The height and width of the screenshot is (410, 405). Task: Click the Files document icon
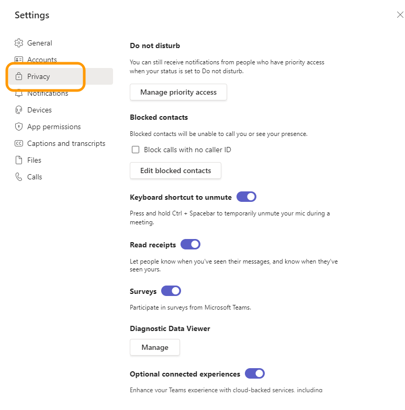click(x=19, y=160)
